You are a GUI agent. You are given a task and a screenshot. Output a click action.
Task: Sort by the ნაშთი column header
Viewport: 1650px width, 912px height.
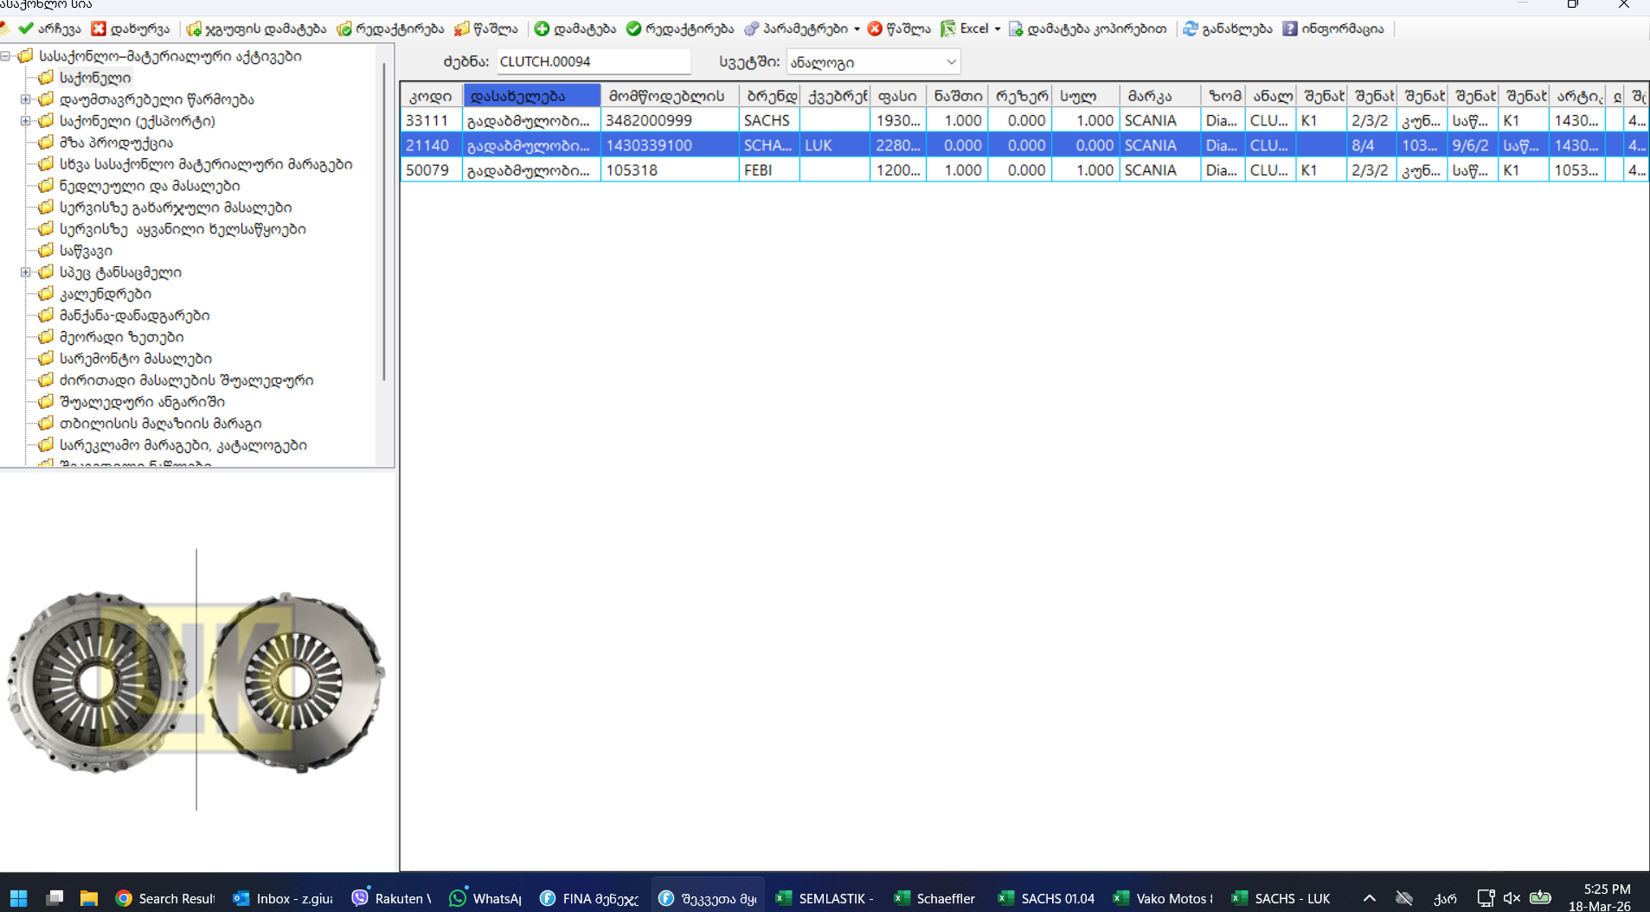[957, 96]
